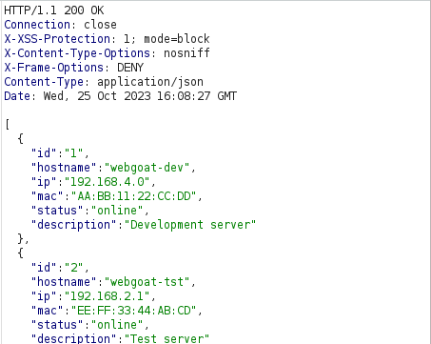Click the description "Test server"
Image resolution: width=431 pixels, height=344 pixels.
click(167, 338)
